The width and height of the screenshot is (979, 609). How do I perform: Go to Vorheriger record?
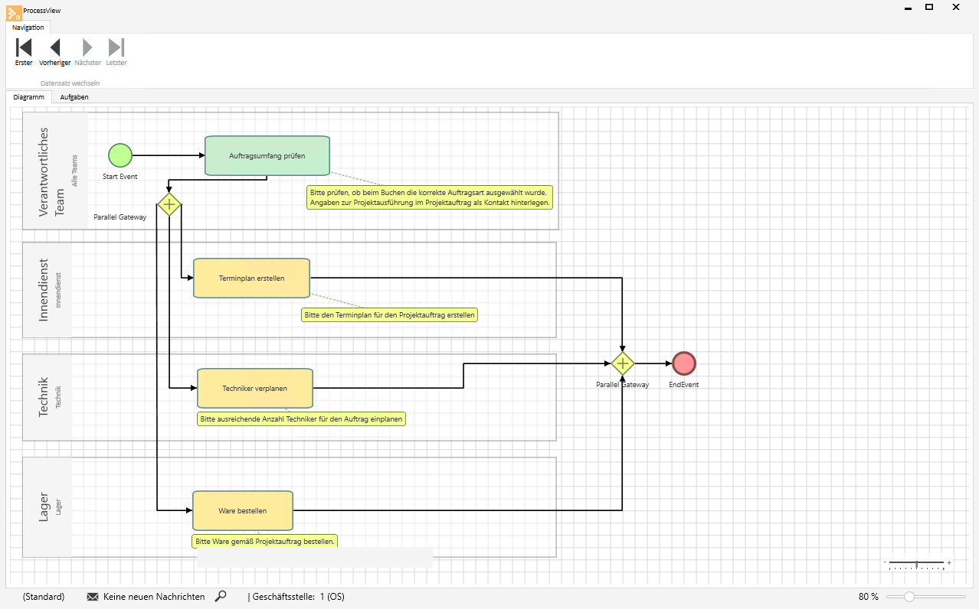55,47
